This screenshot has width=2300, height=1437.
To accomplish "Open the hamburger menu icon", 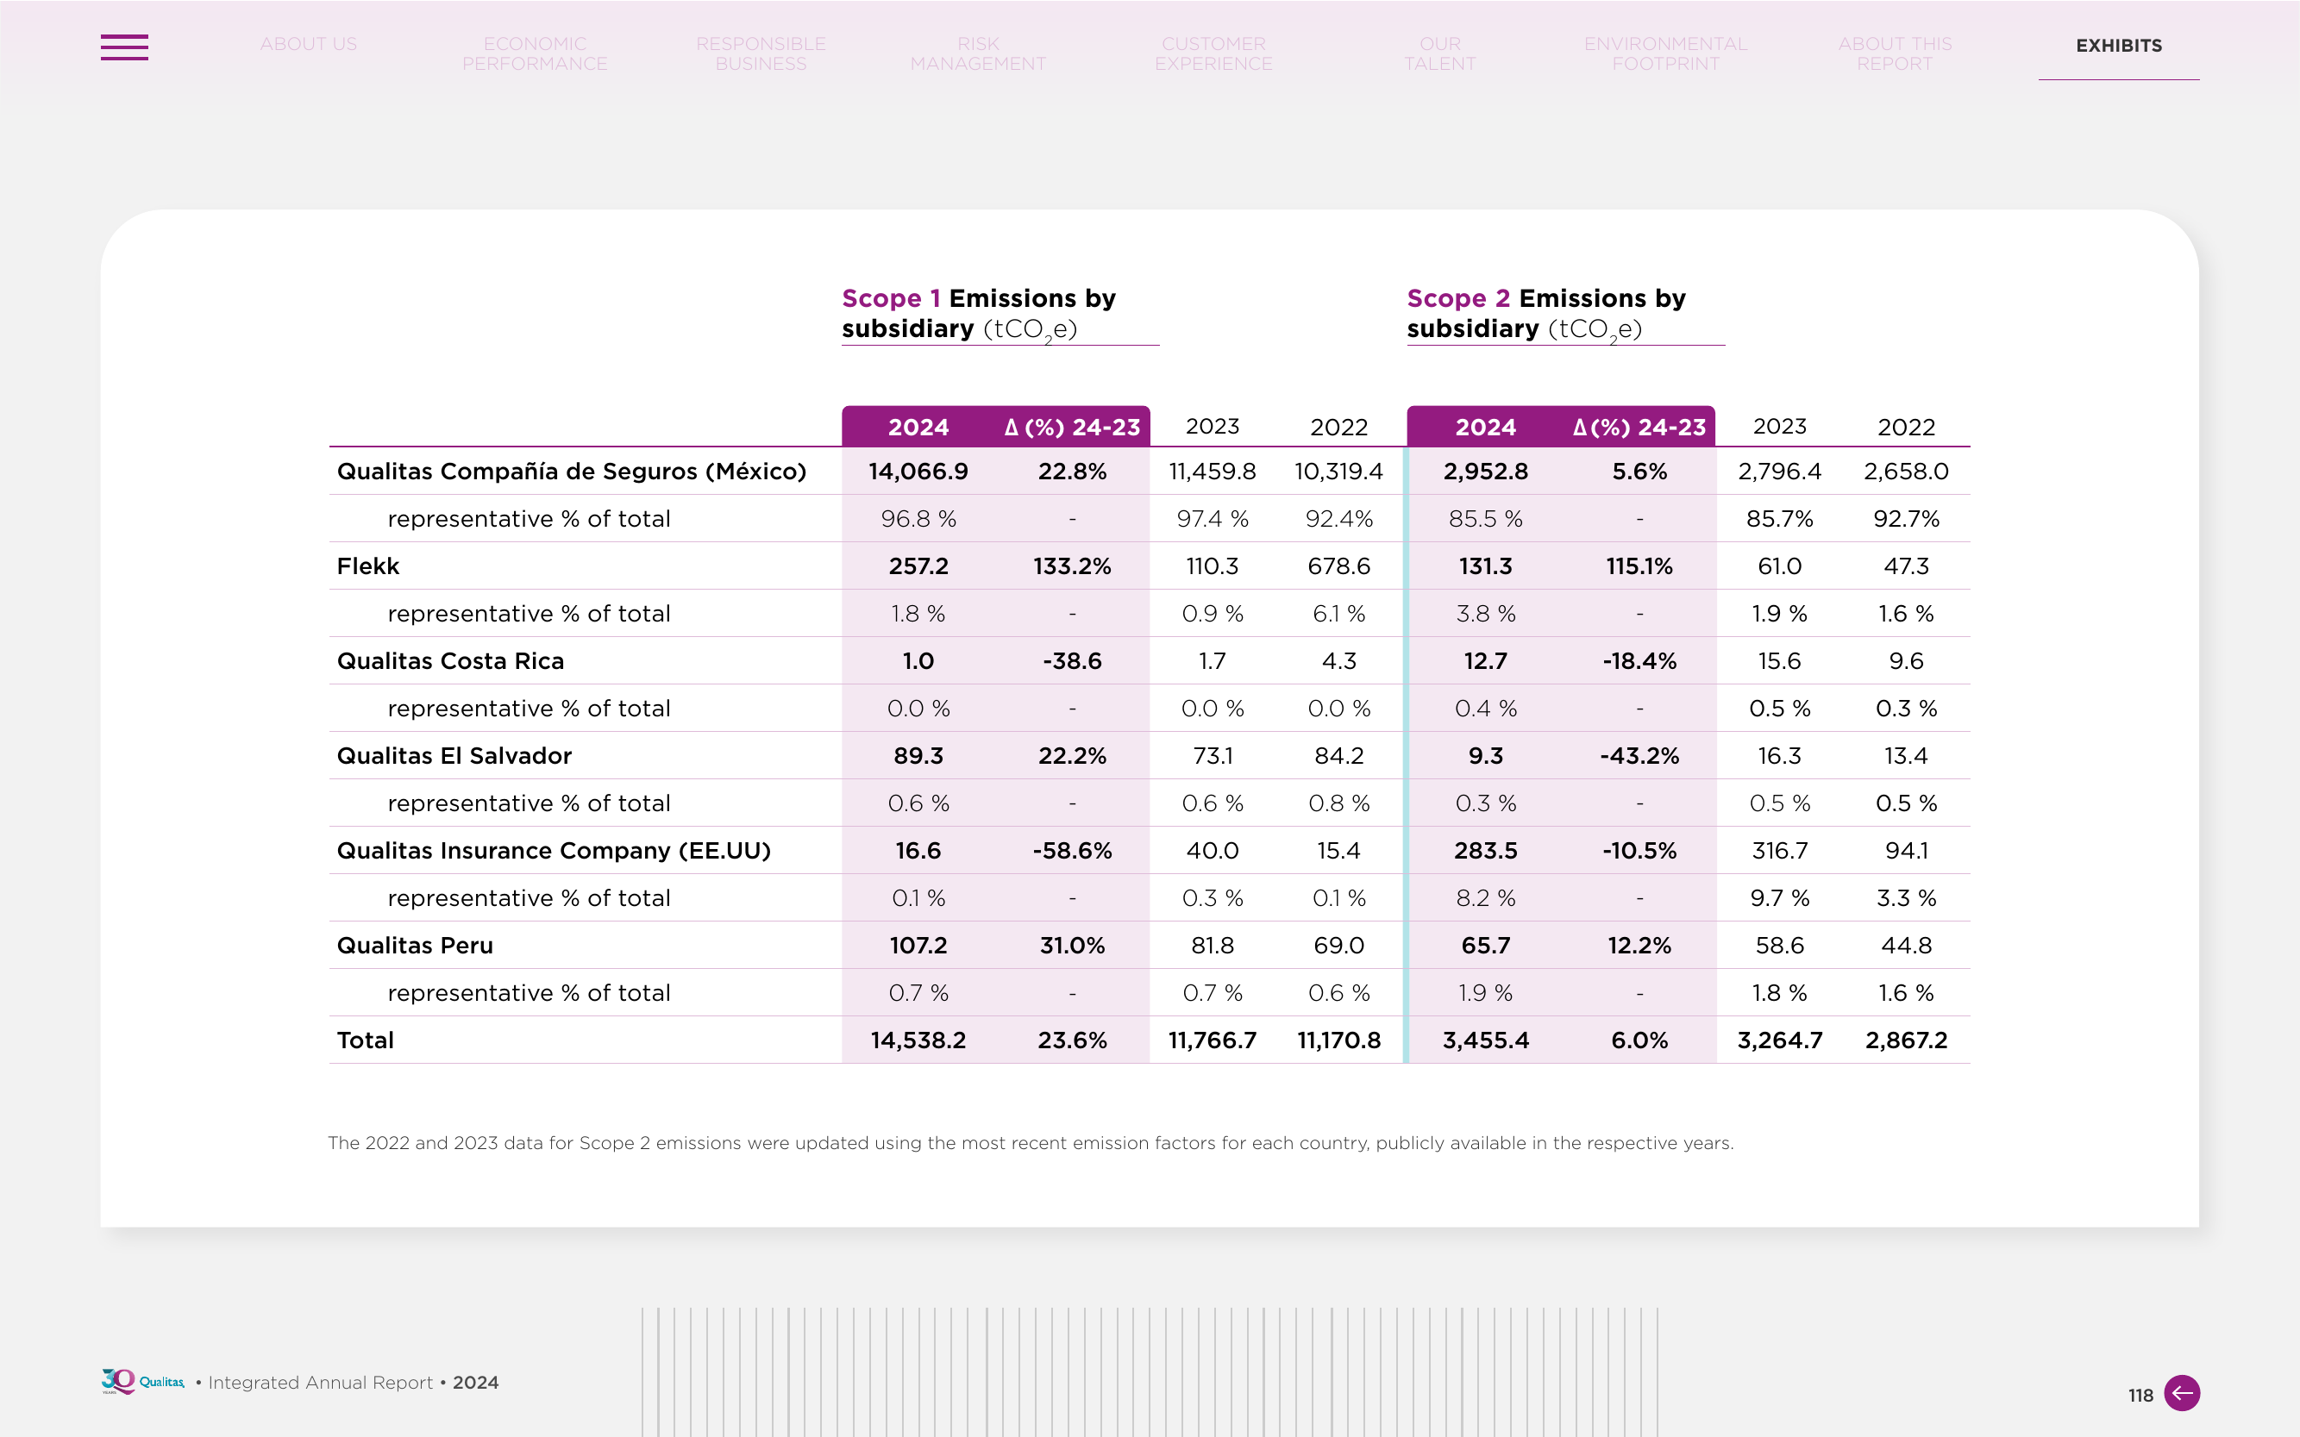I will tap(123, 47).
